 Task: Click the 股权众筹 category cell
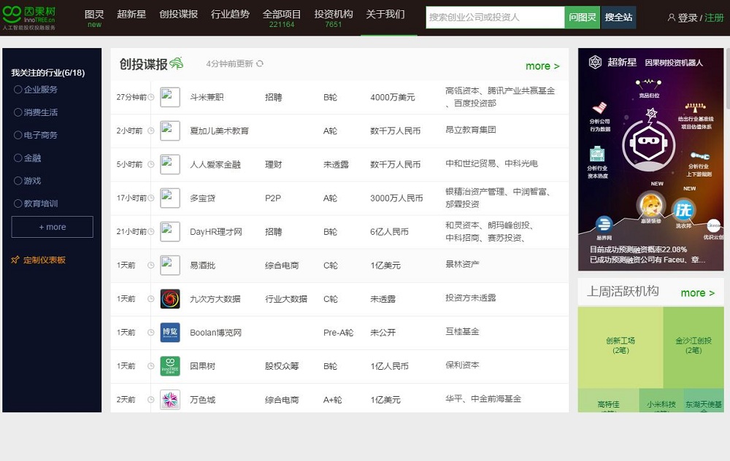(x=282, y=365)
